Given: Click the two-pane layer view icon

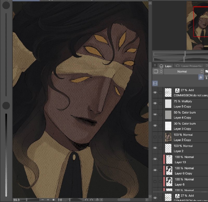Looking at the screenshot, I should click(155, 83).
